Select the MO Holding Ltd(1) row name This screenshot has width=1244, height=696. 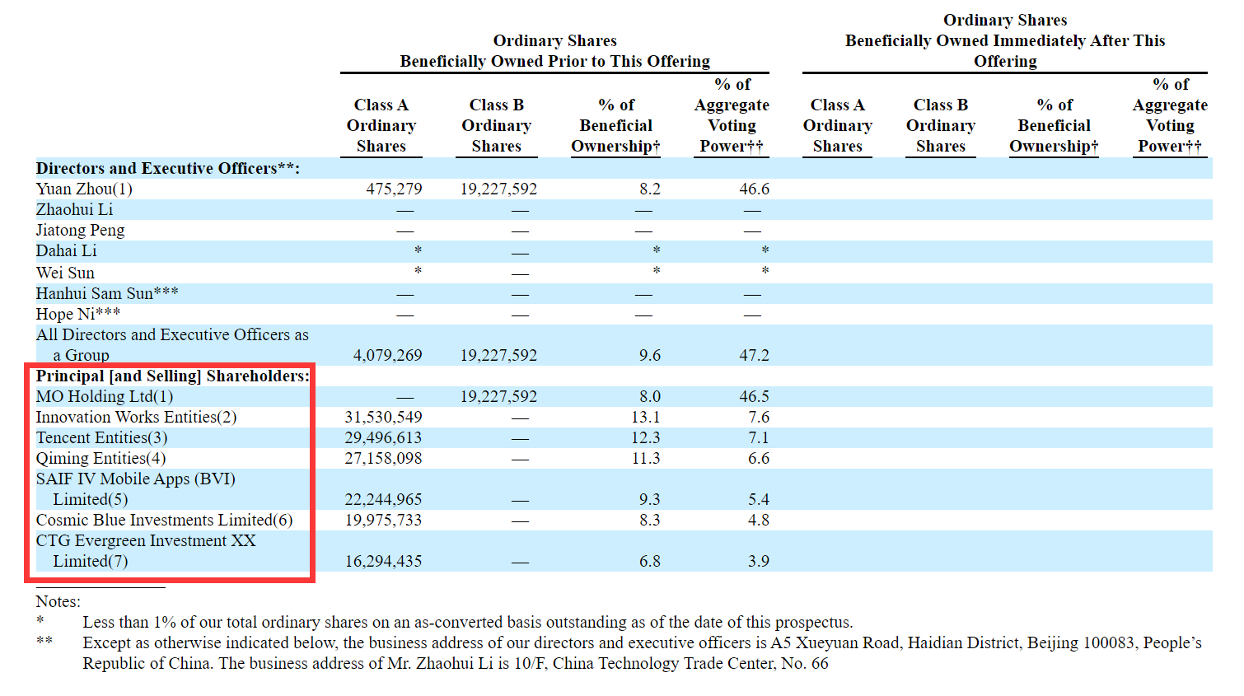pos(105,397)
